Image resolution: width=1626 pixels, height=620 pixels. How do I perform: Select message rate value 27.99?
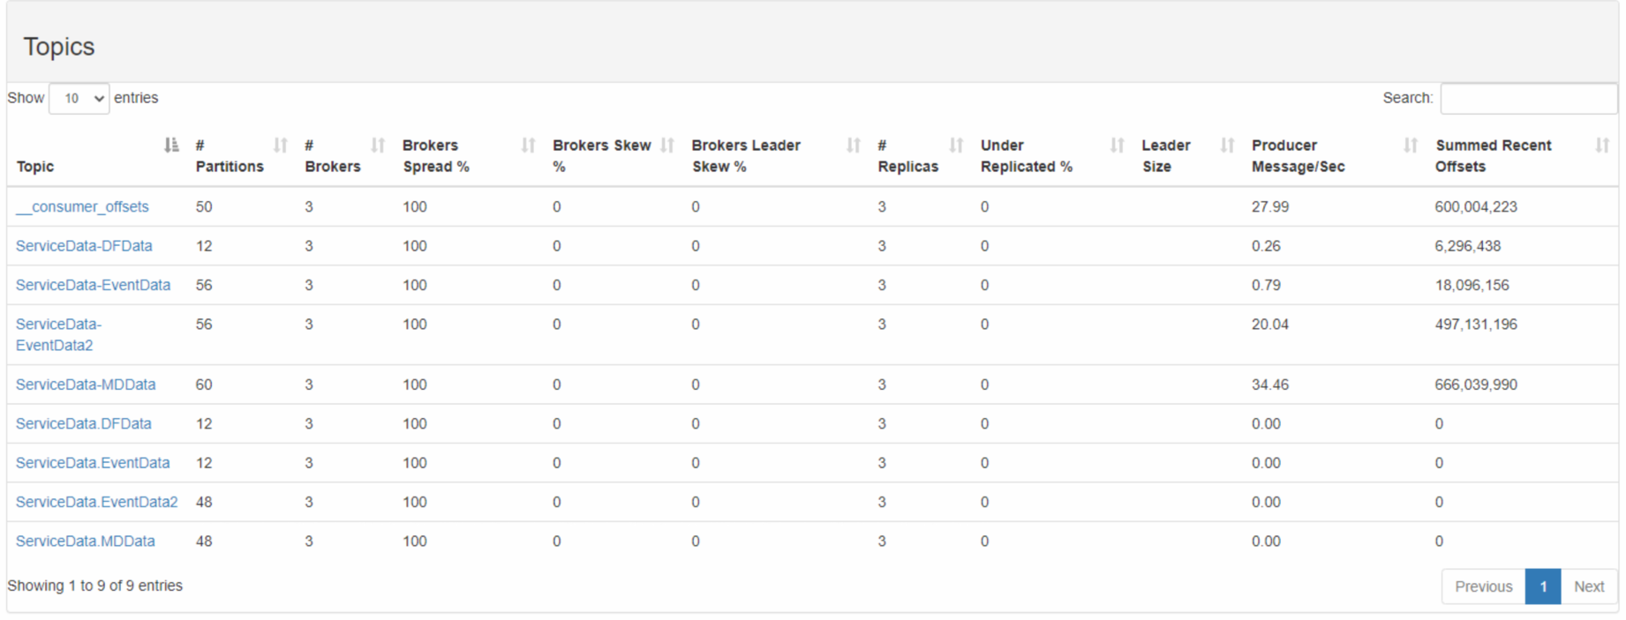(x=1270, y=207)
